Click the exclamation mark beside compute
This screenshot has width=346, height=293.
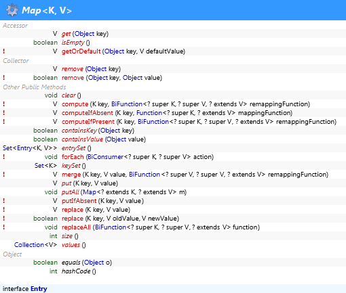pos(4,104)
